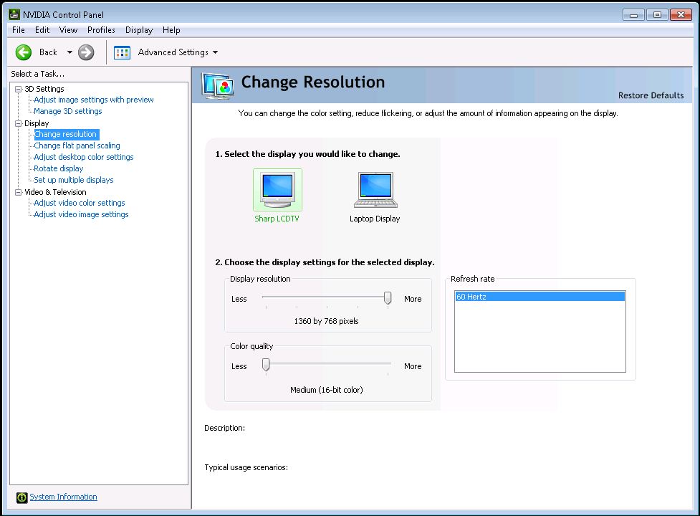Open Manage 3D settings task

click(x=68, y=111)
